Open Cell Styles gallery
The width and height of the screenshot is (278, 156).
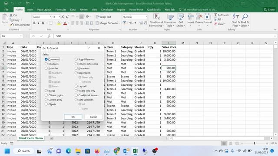(x=181, y=20)
